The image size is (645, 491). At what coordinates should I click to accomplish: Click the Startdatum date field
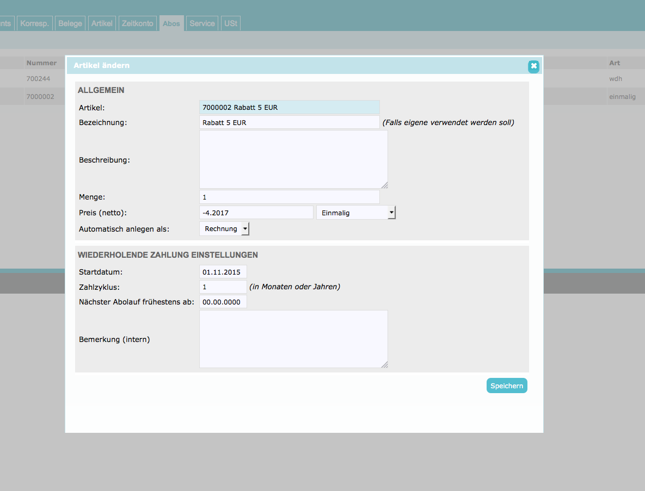tap(223, 272)
